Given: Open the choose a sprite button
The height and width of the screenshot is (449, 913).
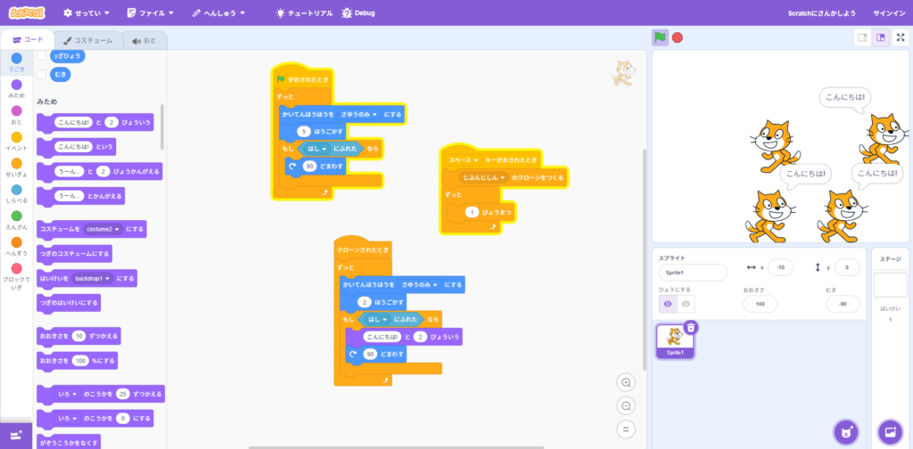Looking at the screenshot, I should [x=845, y=432].
